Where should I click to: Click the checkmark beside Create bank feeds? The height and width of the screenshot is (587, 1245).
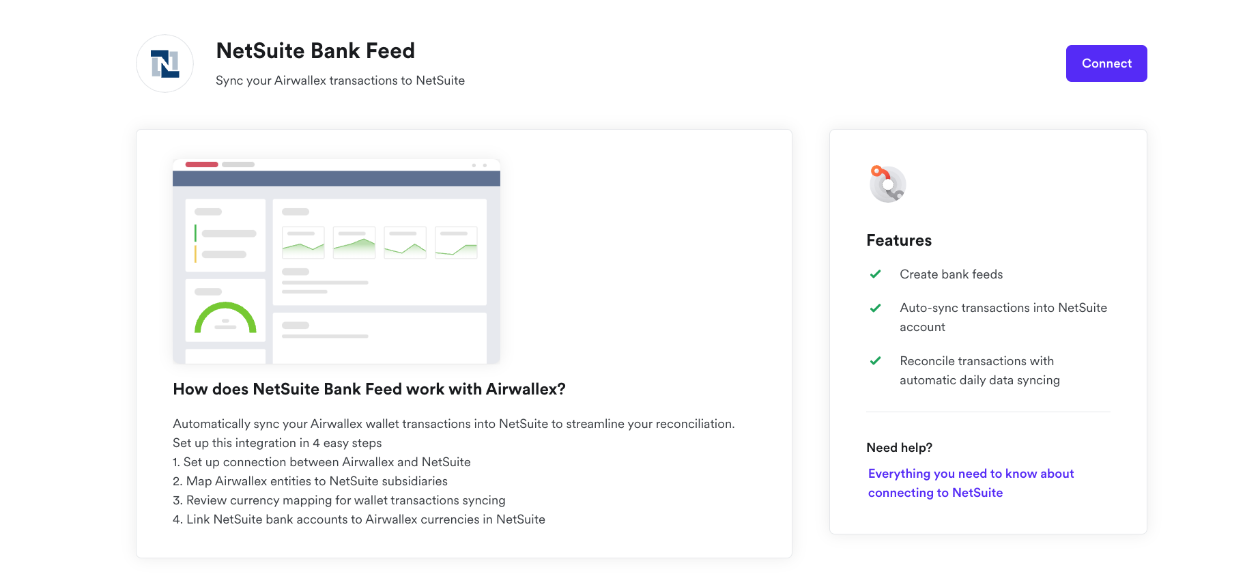point(875,274)
